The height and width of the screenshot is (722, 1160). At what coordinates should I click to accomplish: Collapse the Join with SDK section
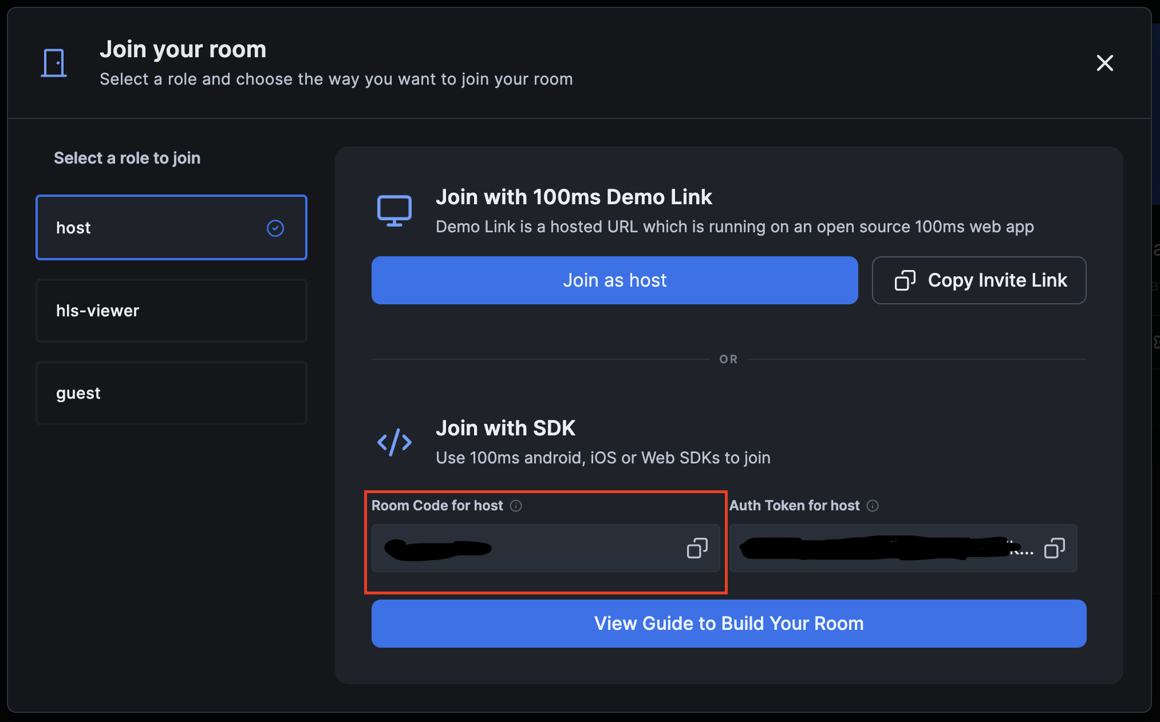pyautogui.click(x=506, y=428)
